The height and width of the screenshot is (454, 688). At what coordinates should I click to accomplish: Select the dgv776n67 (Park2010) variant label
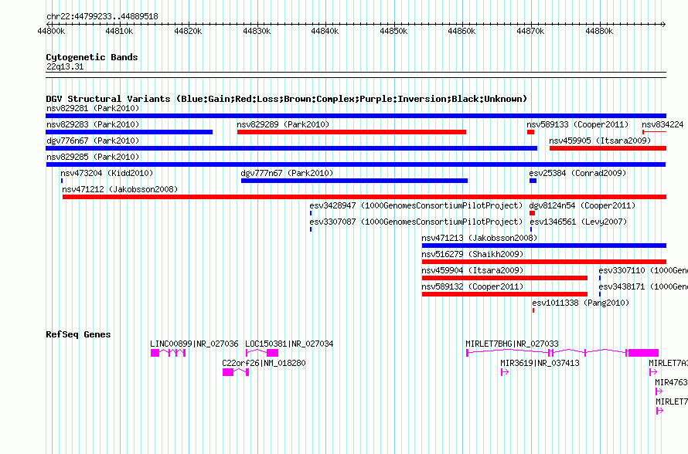[x=93, y=141]
